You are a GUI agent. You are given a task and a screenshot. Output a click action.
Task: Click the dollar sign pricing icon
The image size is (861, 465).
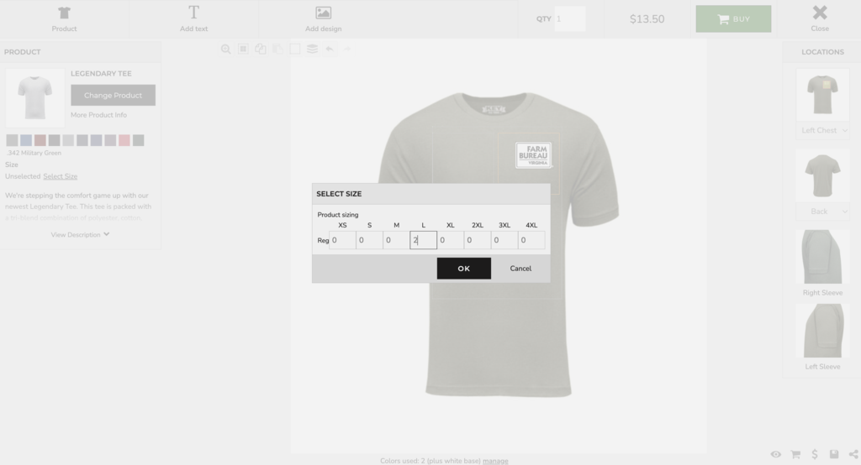click(x=815, y=454)
